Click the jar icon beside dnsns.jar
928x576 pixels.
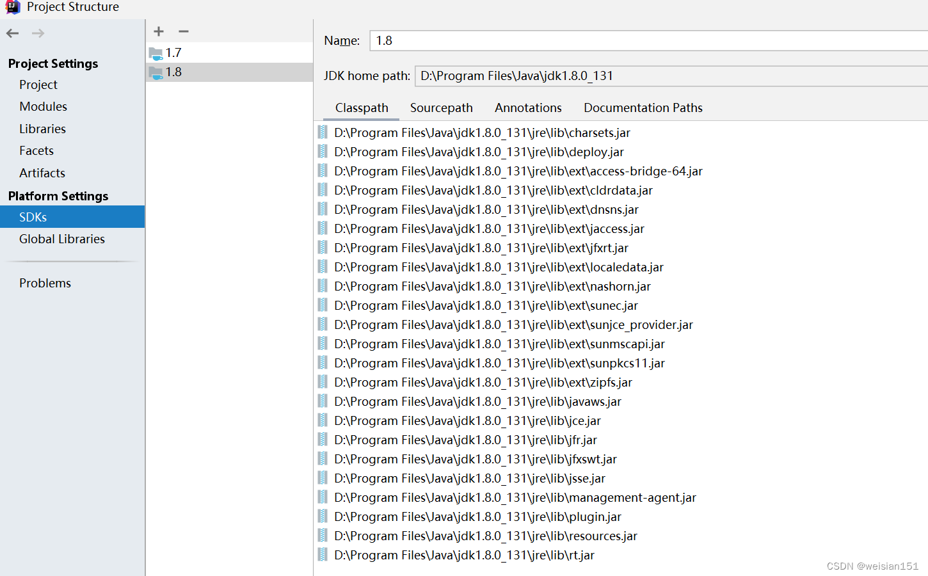pos(323,209)
